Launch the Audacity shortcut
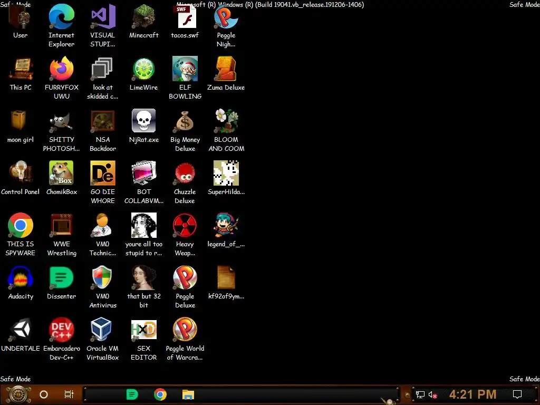Viewport: 540px width, 405px height. click(x=21, y=277)
